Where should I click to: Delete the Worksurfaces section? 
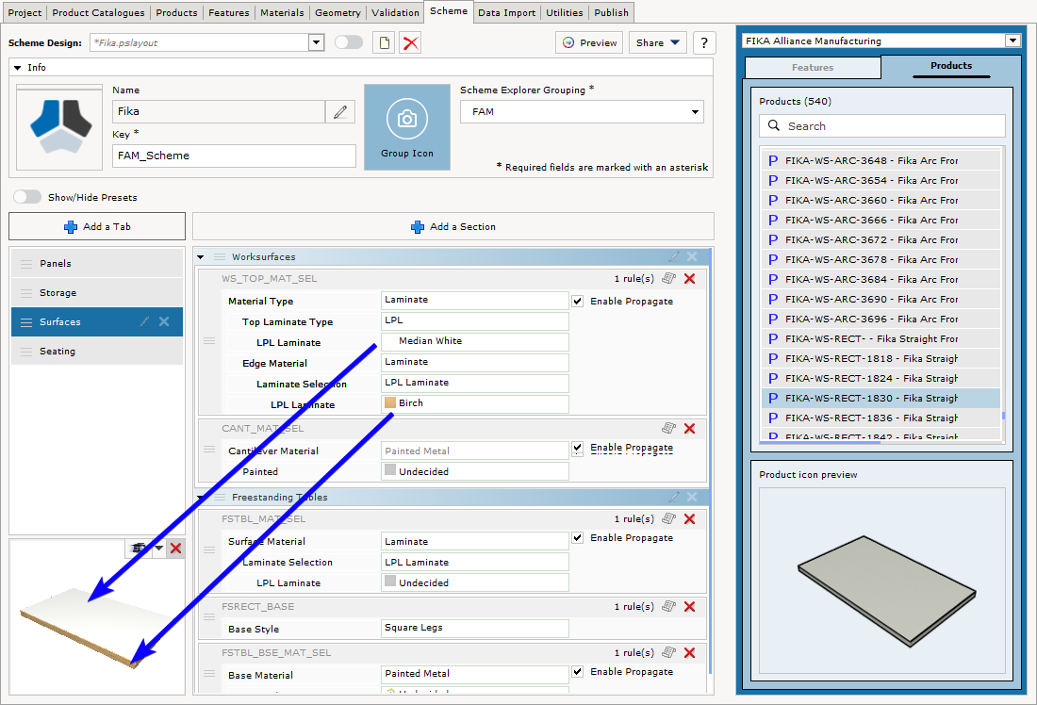pyautogui.click(x=692, y=256)
